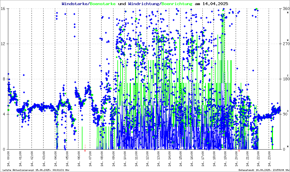Click direction axis value 270
Image resolution: width=290 pixels, height=172 pixels.
coord(286,44)
